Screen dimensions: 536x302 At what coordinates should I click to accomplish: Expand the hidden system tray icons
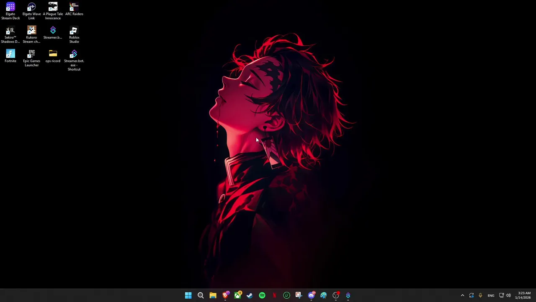462,296
